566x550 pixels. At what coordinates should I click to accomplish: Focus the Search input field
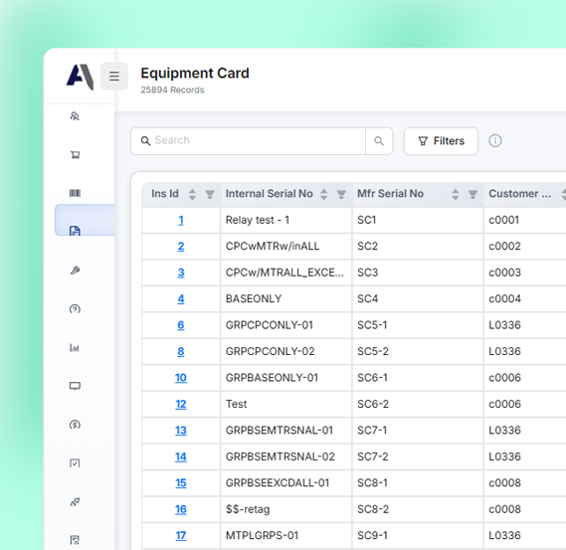tap(249, 141)
